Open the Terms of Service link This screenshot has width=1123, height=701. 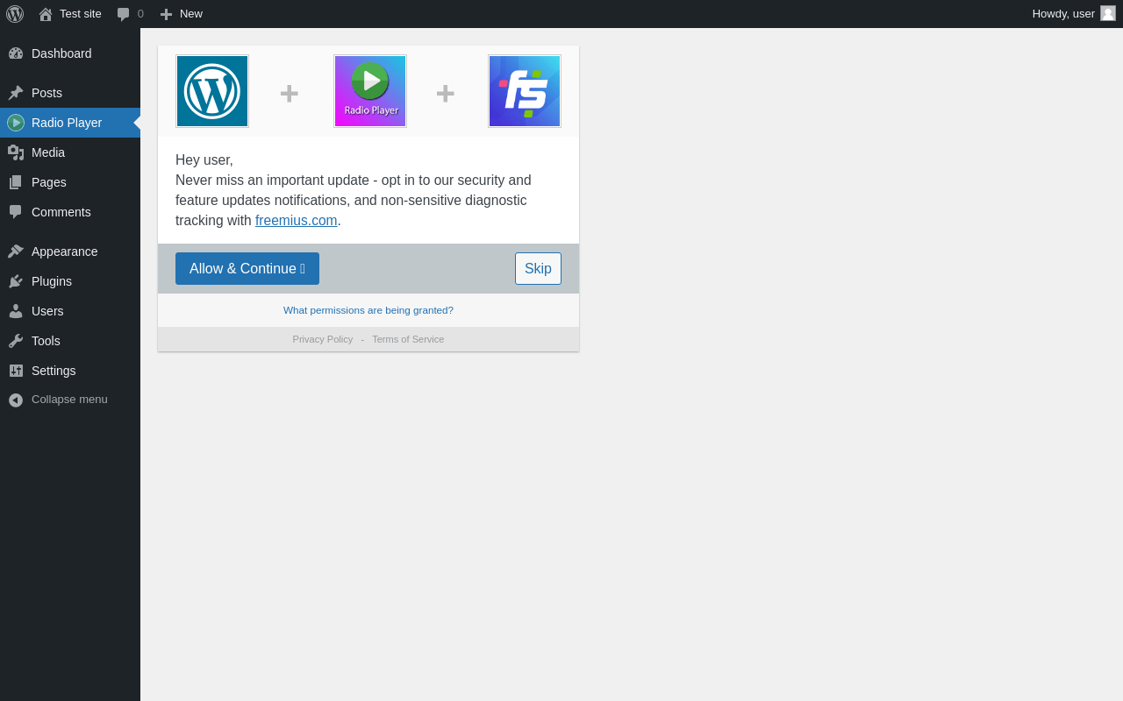408,339
